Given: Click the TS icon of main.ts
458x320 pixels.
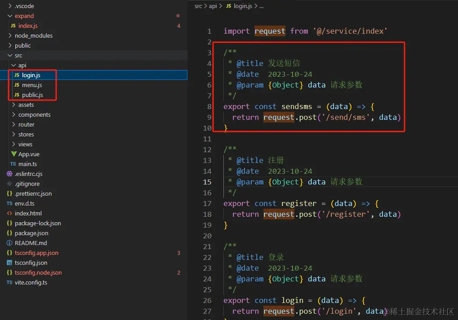Looking at the screenshot, I should click(x=13, y=164).
